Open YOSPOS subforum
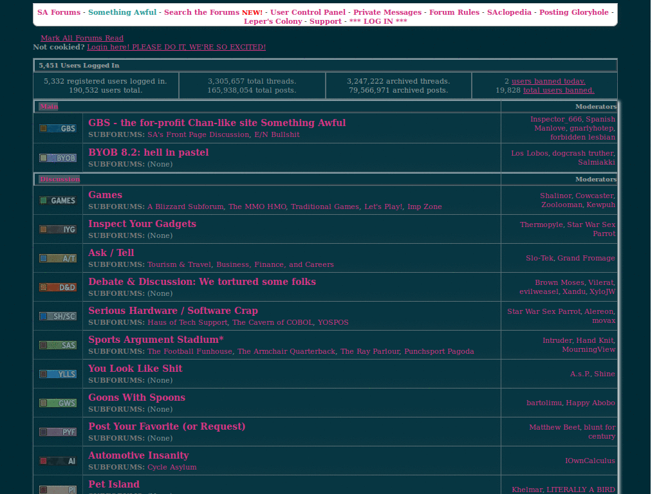659x494 pixels. 333,323
